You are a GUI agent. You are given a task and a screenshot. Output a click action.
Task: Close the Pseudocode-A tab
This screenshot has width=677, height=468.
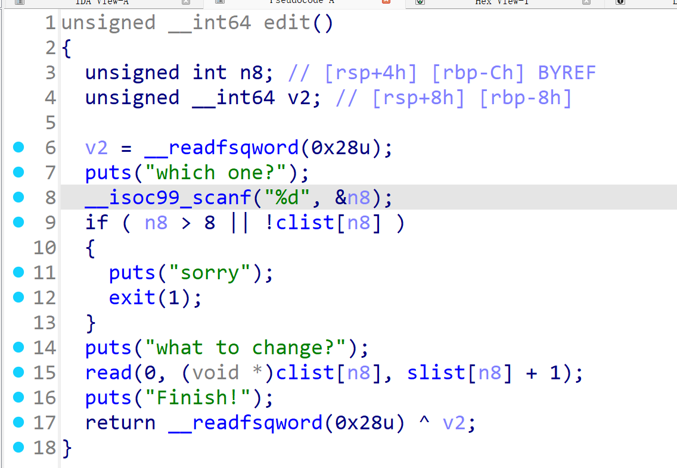pyautogui.click(x=386, y=2)
